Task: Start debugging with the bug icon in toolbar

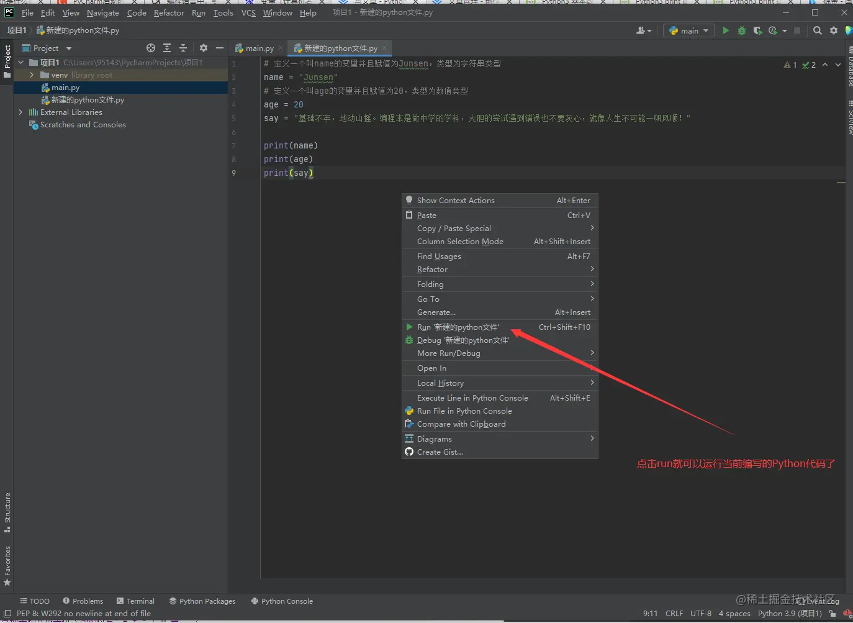Action: click(x=741, y=30)
